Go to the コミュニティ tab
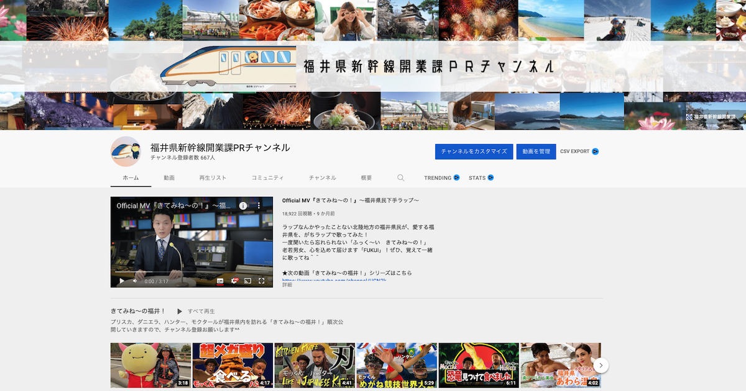The image size is (746, 391). pyautogui.click(x=267, y=178)
